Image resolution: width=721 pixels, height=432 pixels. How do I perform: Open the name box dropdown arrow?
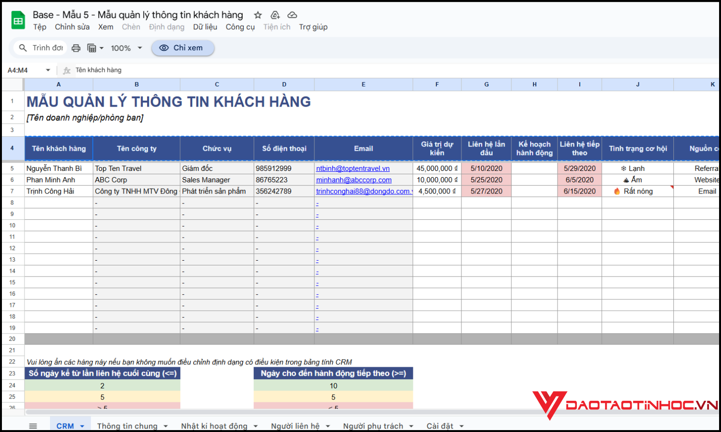(48, 70)
